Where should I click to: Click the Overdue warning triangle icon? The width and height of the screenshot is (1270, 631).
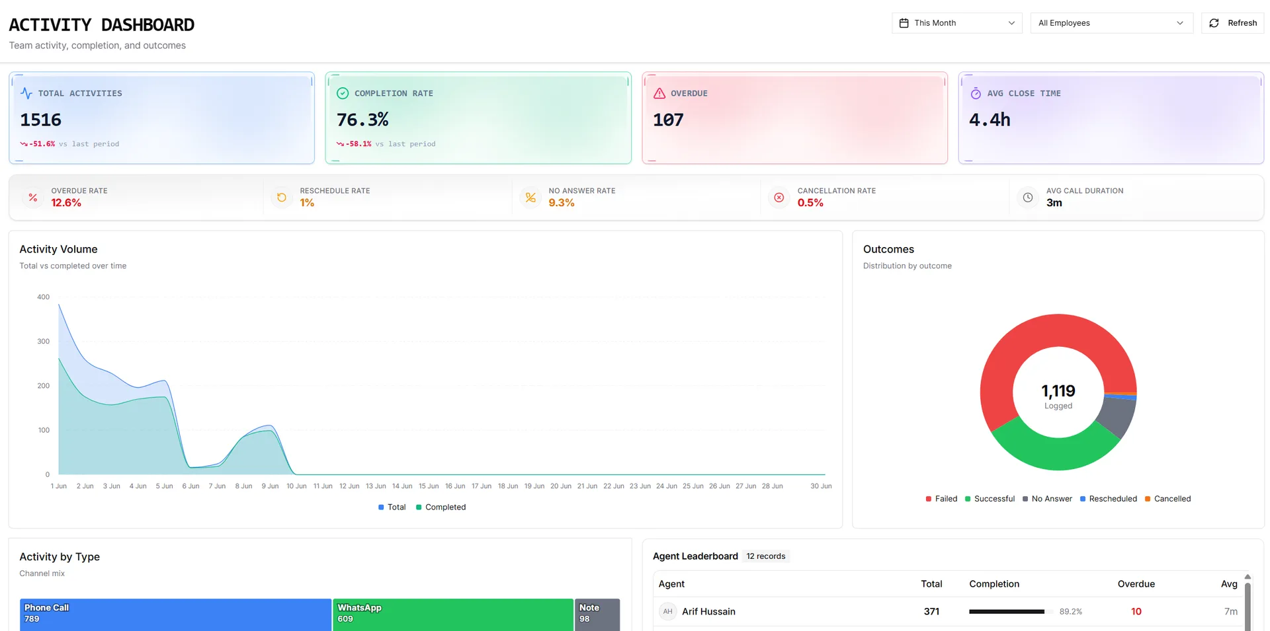659,93
